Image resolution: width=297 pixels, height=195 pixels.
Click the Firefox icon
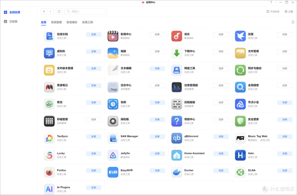tap(49, 172)
